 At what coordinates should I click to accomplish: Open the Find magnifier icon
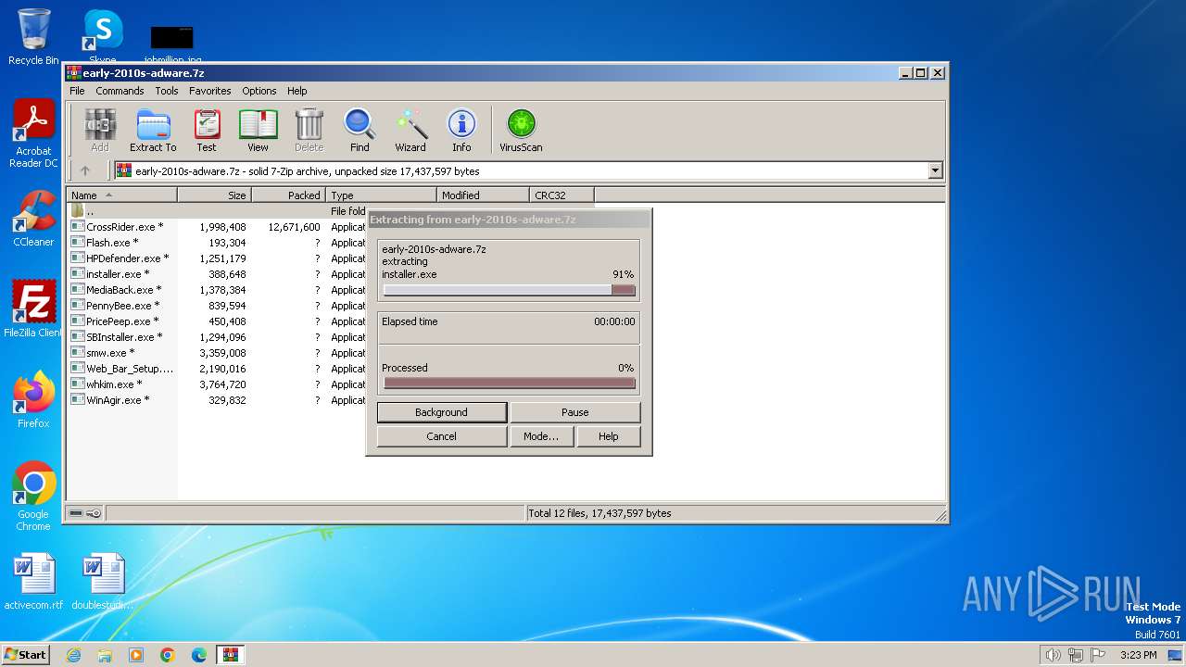pos(360,131)
